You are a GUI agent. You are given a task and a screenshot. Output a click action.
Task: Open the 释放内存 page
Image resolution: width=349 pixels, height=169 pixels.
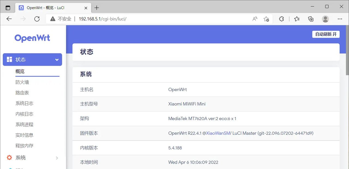click(x=24, y=146)
